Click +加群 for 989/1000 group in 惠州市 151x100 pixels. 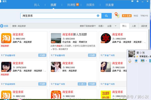(x=42, y=55)
